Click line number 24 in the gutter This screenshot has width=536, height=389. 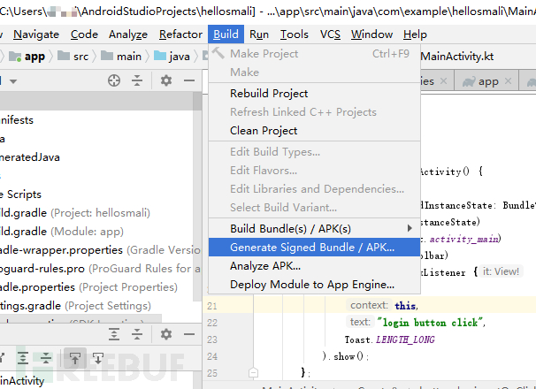[x=212, y=356]
